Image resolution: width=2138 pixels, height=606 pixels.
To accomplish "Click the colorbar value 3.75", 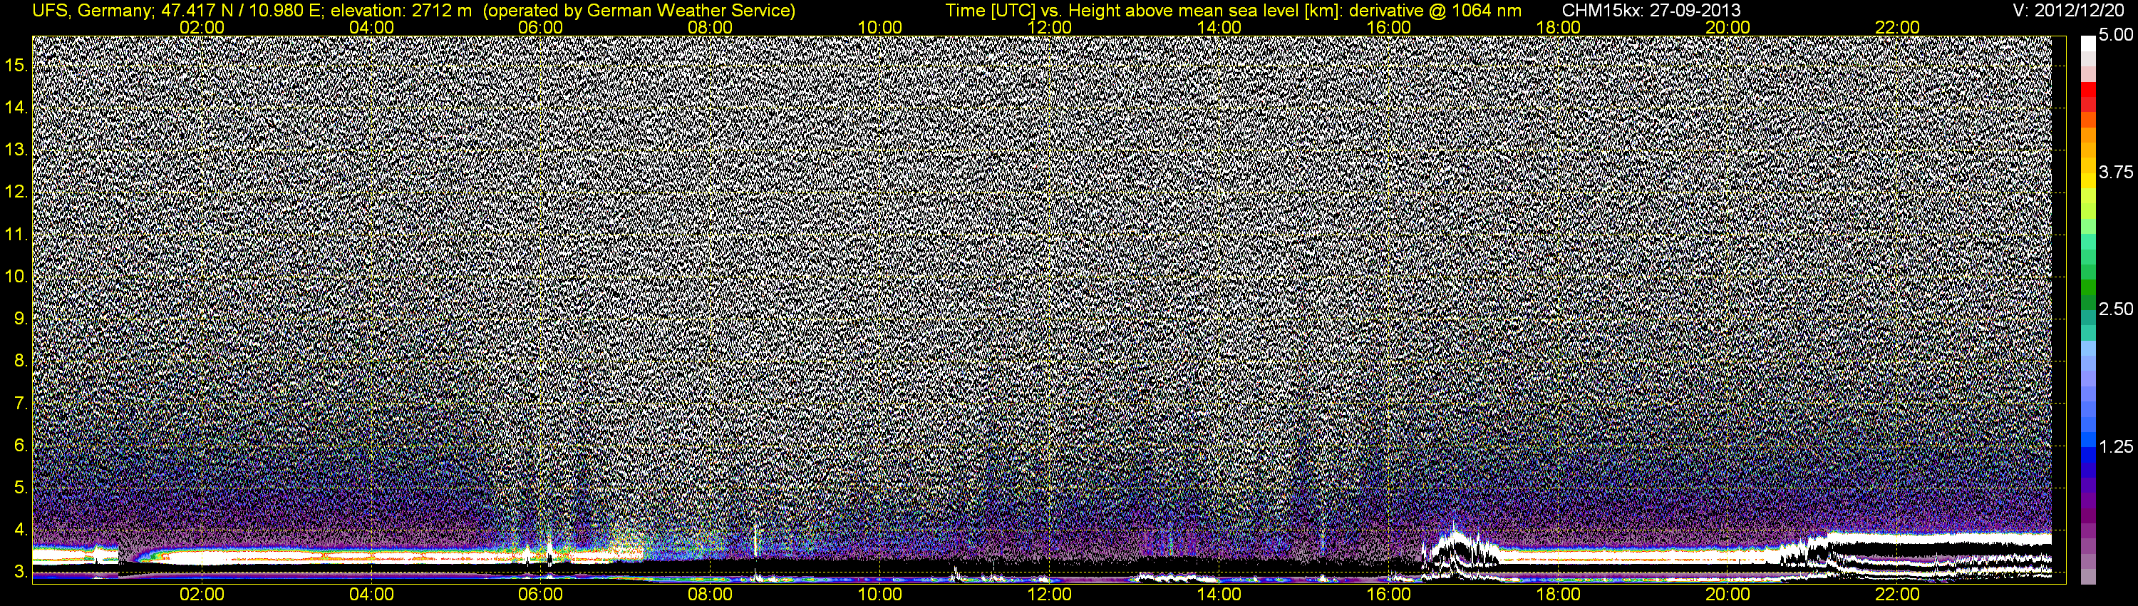I will (2116, 172).
